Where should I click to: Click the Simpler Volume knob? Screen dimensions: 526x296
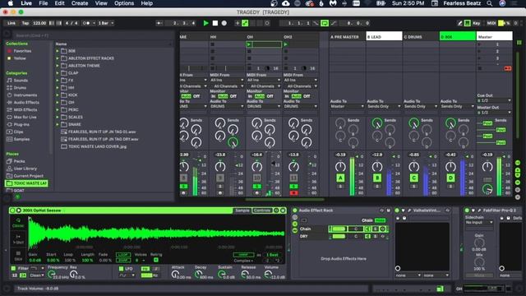pyautogui.click(x=268, y=275)
